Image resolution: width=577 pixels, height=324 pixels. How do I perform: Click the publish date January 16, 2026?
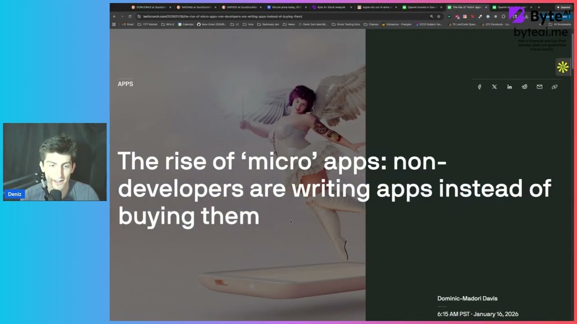point(497,314)
